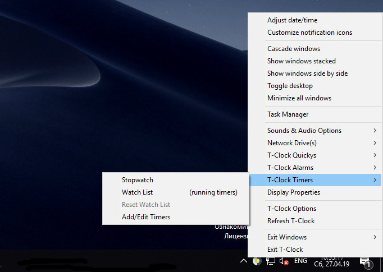
Task: Pick Show windows side by side
Action: (x=314, y=73)
